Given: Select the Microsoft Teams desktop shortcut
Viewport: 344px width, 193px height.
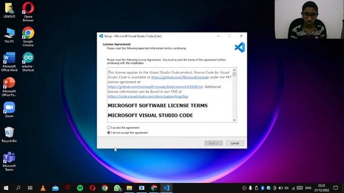Looking at the screenshot, I should pos(9,161).
